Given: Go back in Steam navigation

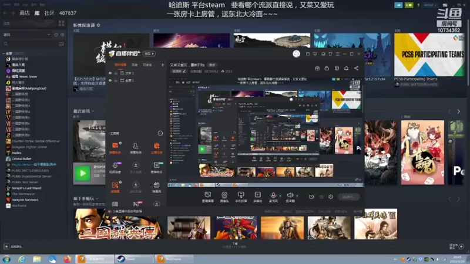Looking at the screenshot, I should click(5, 13).
